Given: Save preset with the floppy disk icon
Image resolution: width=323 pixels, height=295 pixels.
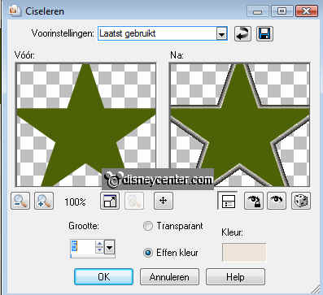Looking at the screenshot, I should coord(264,34).
